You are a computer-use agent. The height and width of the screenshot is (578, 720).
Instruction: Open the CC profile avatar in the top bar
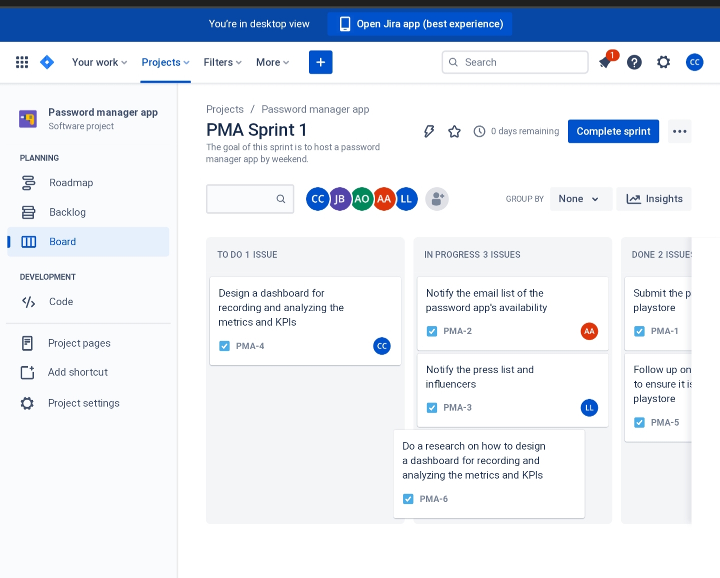[694, 62]
